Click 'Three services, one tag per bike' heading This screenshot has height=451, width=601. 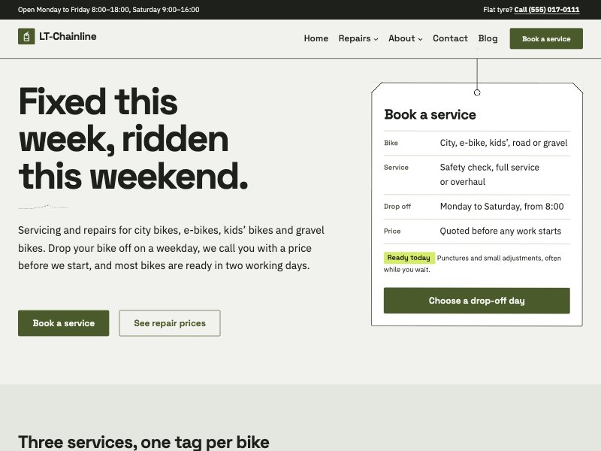143,442
